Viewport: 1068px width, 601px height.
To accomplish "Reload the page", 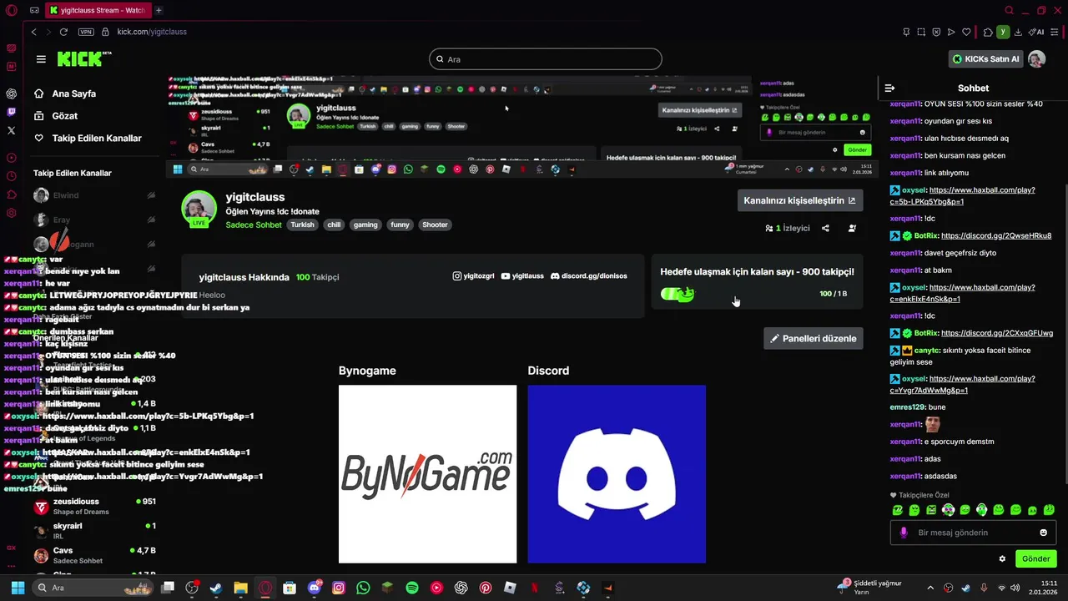I will tap(63, 32).
